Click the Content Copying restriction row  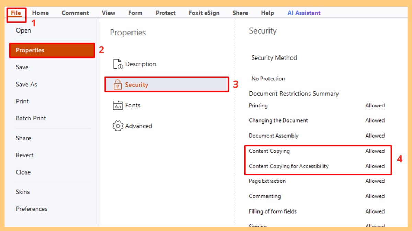[270, 151]
